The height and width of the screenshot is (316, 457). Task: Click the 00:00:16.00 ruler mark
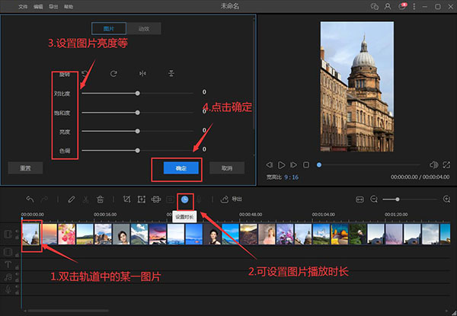click(x=105, y=215)
